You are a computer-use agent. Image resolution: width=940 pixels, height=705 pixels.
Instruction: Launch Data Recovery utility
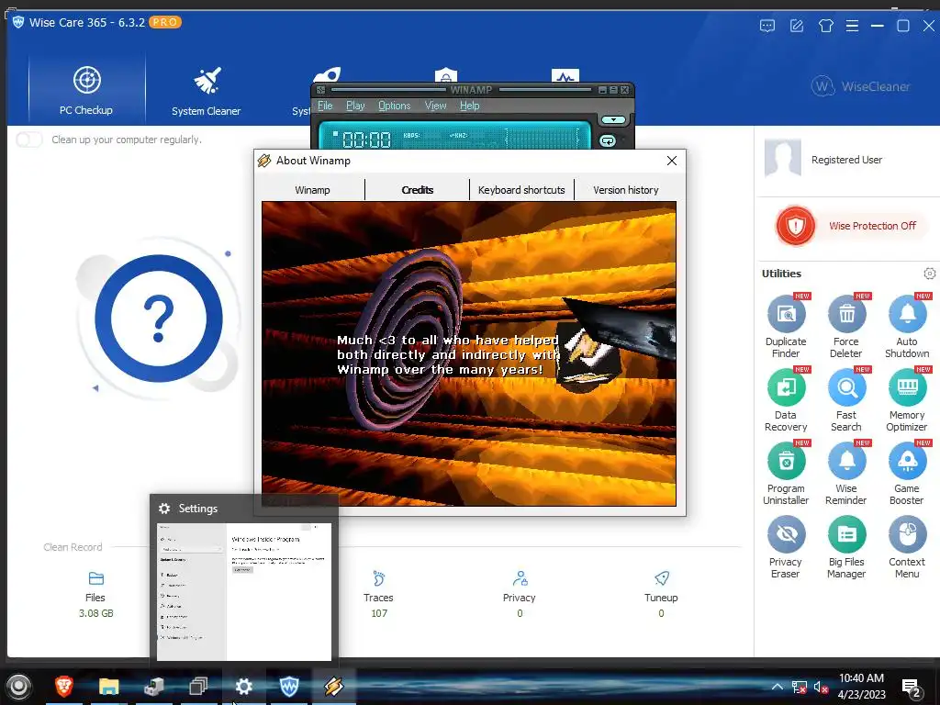[786, 400]
